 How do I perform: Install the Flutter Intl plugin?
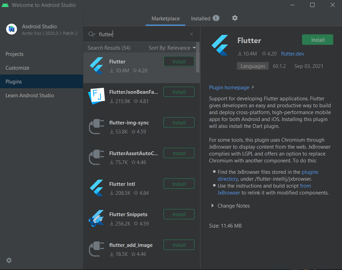pyautogui.click(x=179, y=184)
